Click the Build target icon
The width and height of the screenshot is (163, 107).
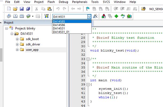[x=15, y=16]
